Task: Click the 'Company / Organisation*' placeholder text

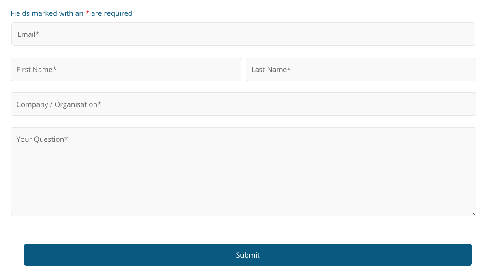Action: [x=59, y=104]
